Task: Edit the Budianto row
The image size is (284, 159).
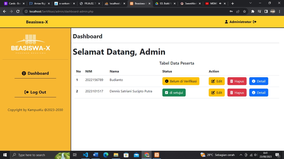Action: pyautogui.click(x=217, y=81)
